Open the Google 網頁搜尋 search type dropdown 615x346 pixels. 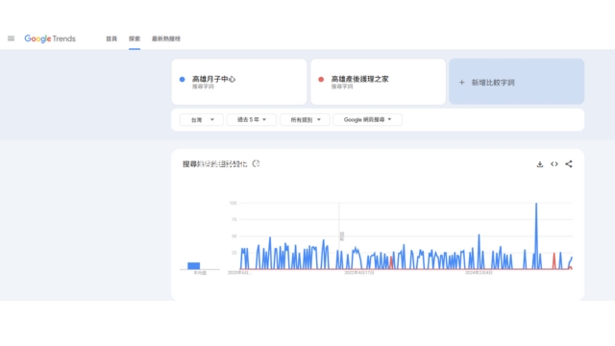pyautogui.click(x=367, y=119)
